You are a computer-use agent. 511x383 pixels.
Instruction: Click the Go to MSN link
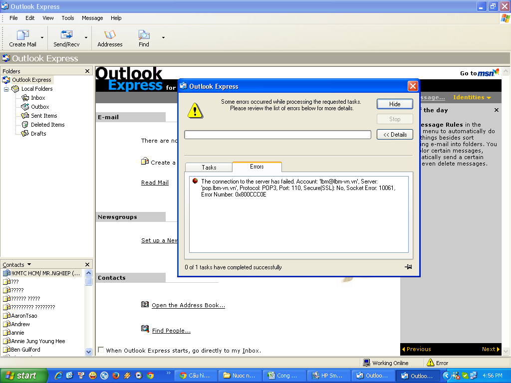pos(480,73)
